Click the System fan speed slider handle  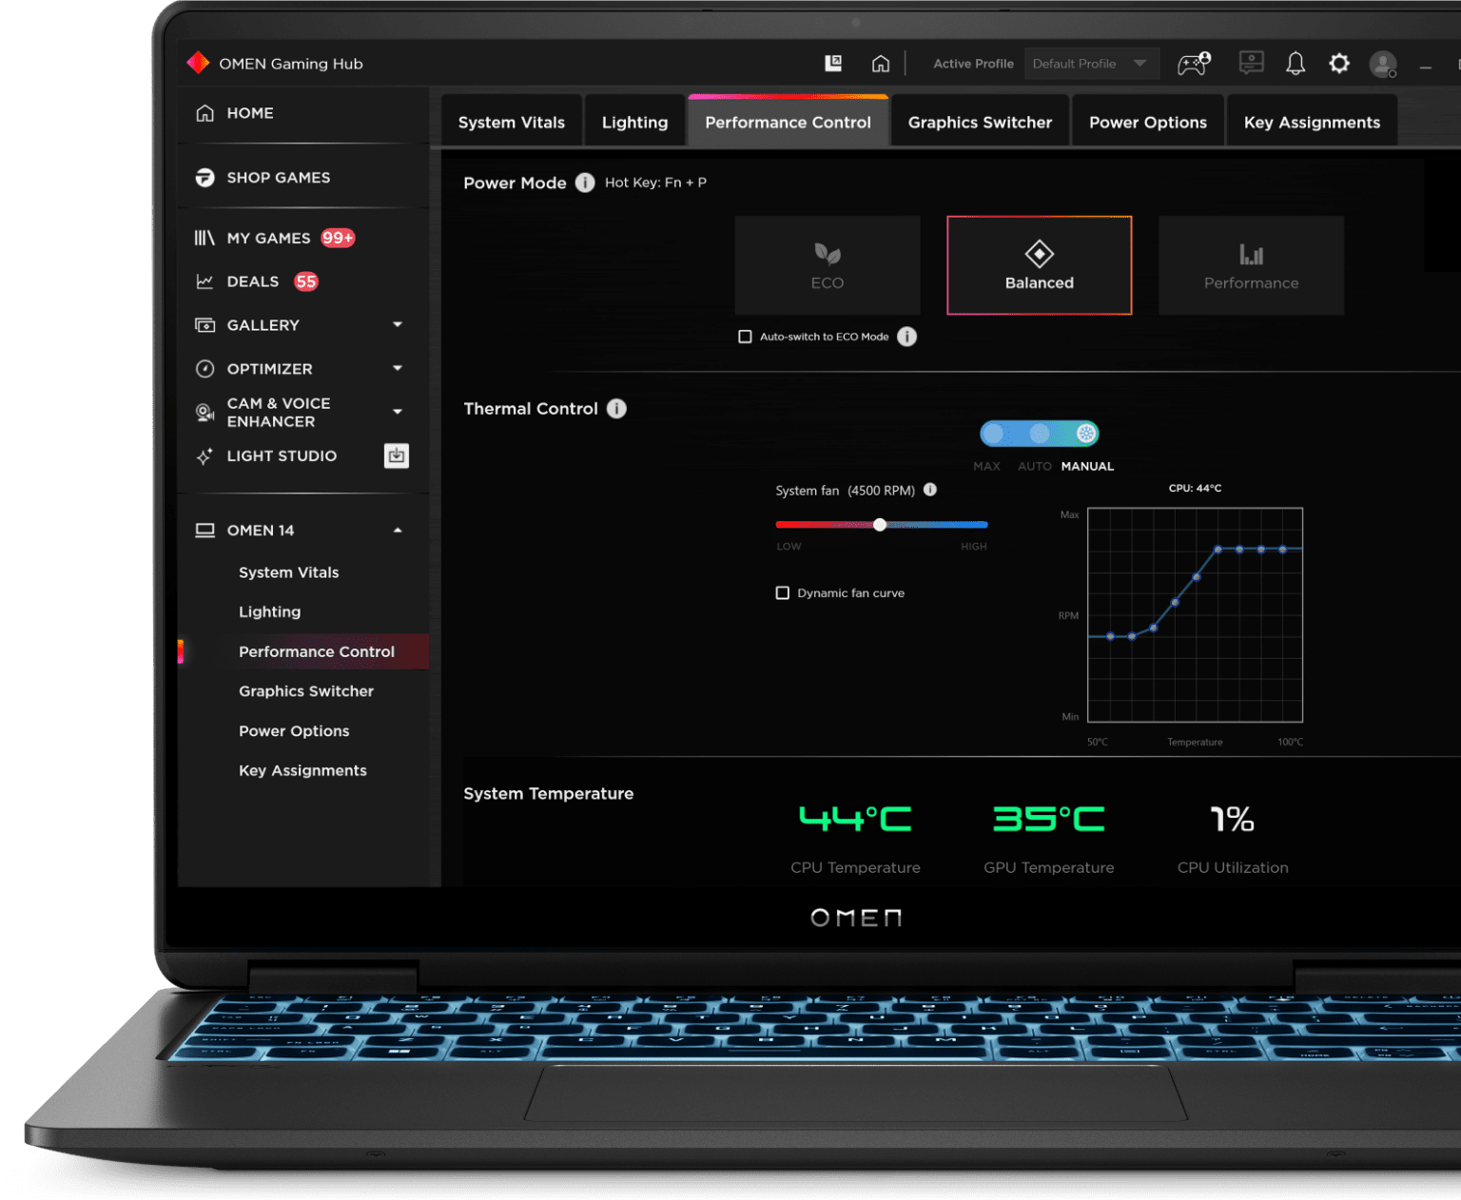point(880,525)
